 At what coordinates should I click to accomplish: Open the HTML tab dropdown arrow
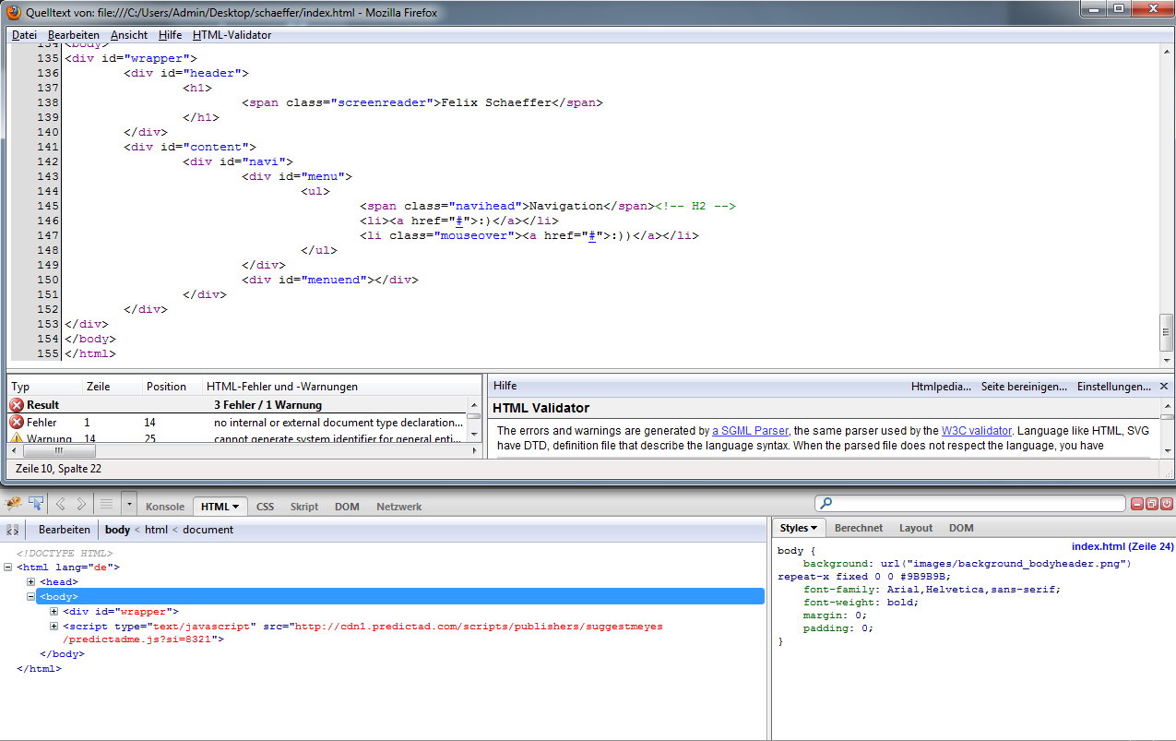(236, 507)
